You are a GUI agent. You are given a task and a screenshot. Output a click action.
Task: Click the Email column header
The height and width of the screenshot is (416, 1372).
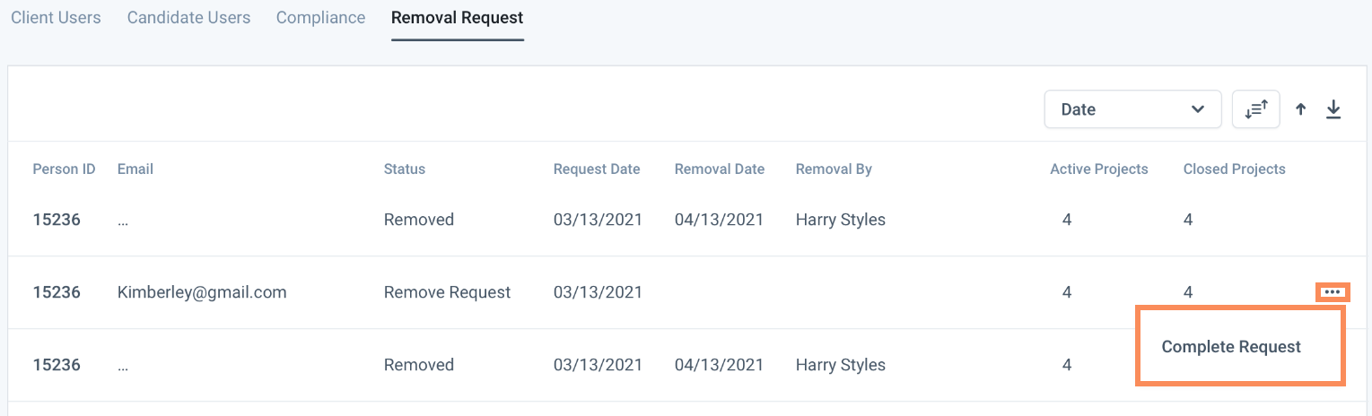pyautogui.click(x=135, y=169)
